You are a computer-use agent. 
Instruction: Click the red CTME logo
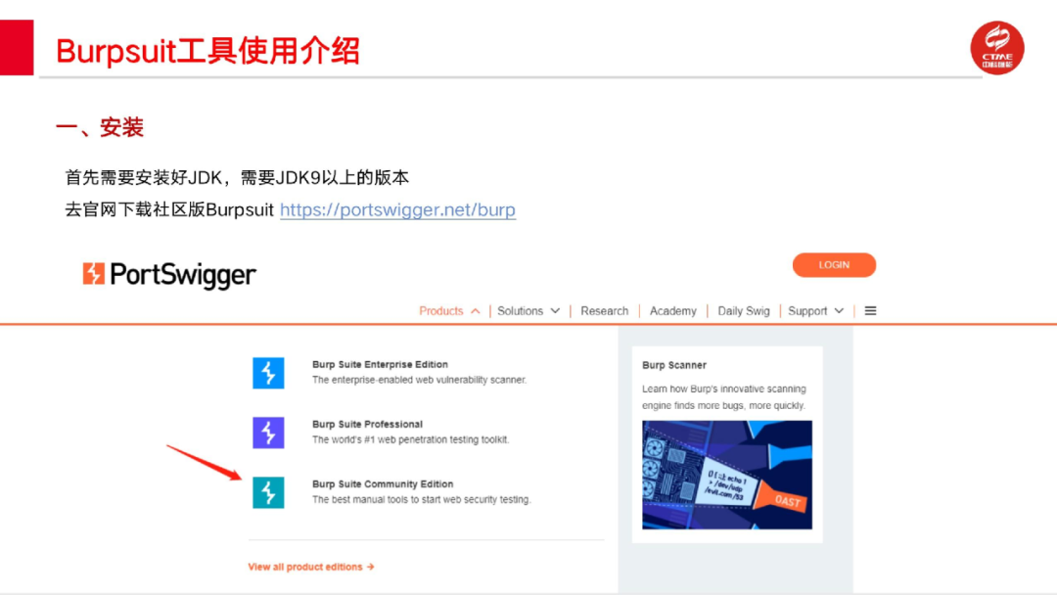(997, 48)
